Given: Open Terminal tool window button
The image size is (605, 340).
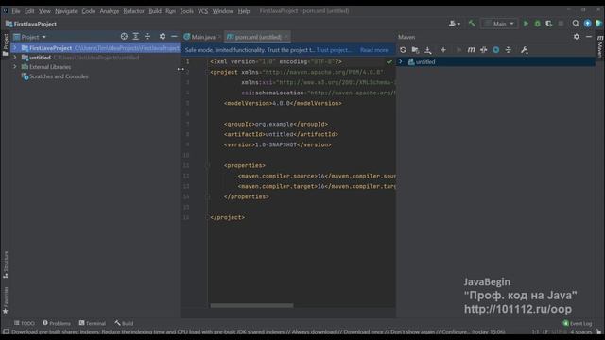Looking at the screenshot, I should (x=93, y=323).
